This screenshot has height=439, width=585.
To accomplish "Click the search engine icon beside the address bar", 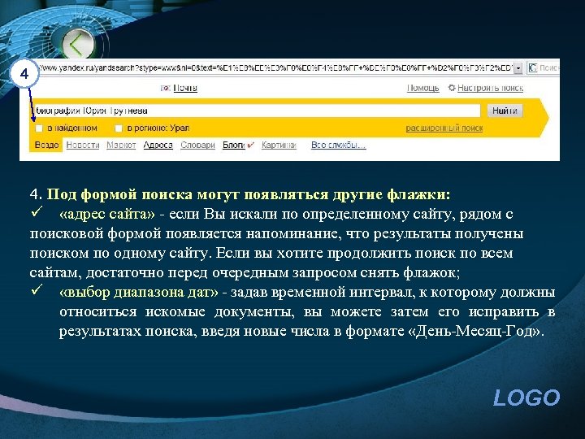I will pyautogui.click(x=532, y=68).
